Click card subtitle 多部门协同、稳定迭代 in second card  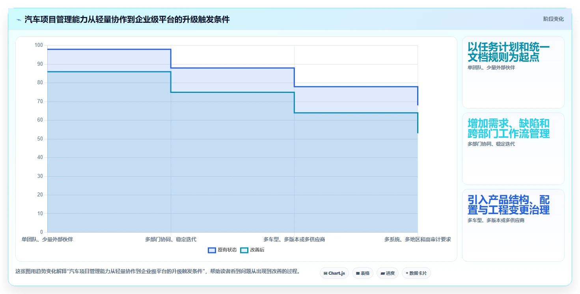coord(491,144)
